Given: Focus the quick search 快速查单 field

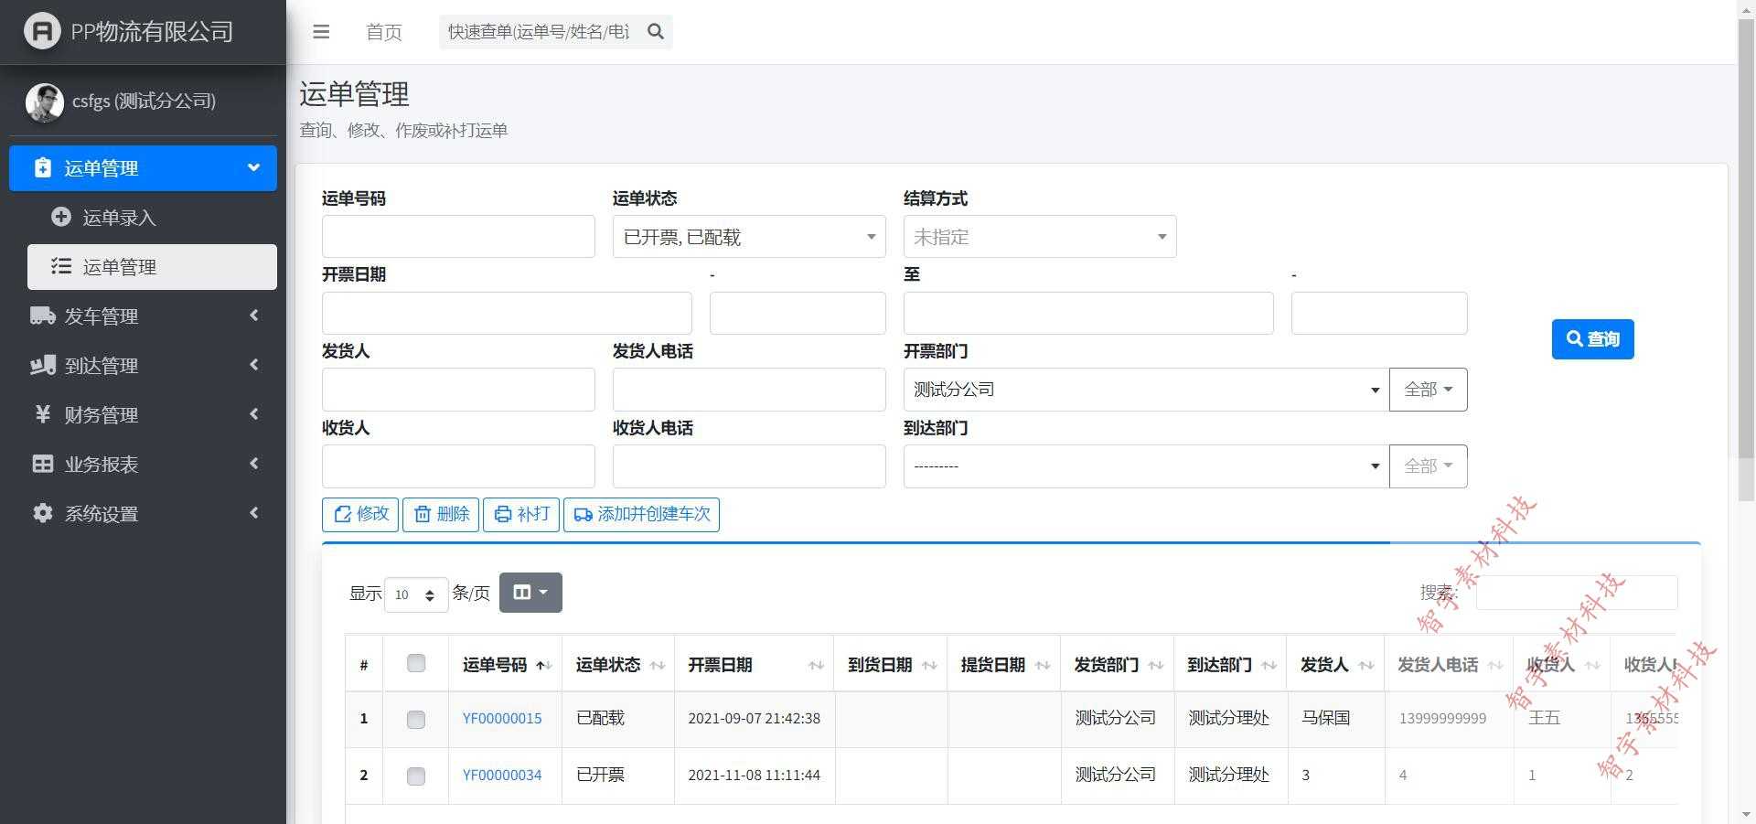Looking at the screenshot, I should (x=540, y=32).
